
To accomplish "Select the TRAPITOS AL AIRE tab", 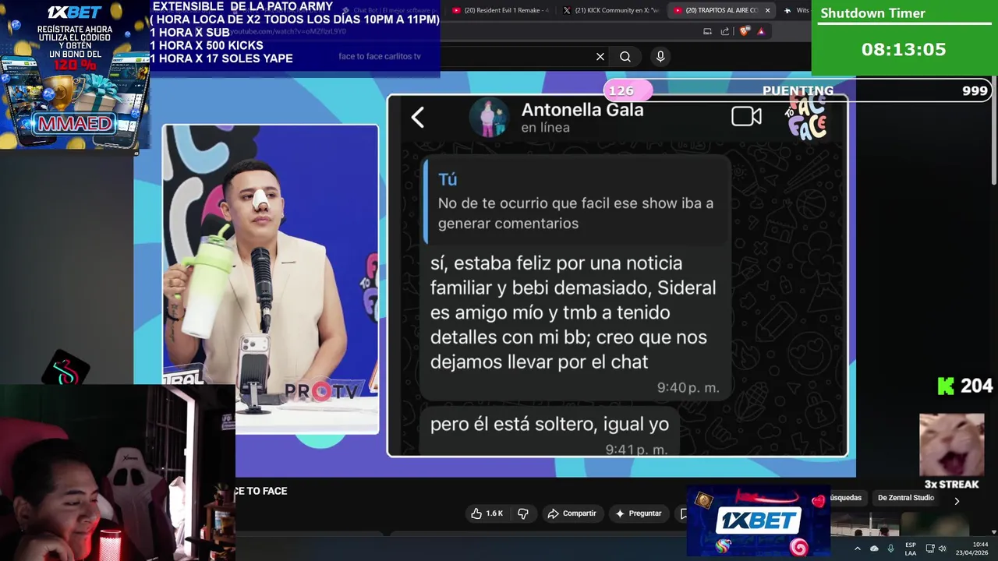I will pyautogui.click(x=720, y=10).
